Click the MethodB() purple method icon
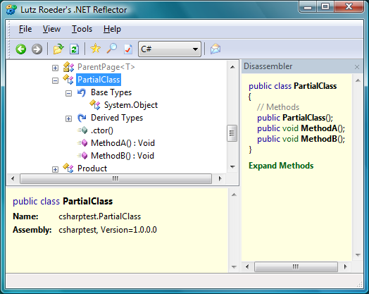The image size is (369, 294). click(x=82, y=156)
